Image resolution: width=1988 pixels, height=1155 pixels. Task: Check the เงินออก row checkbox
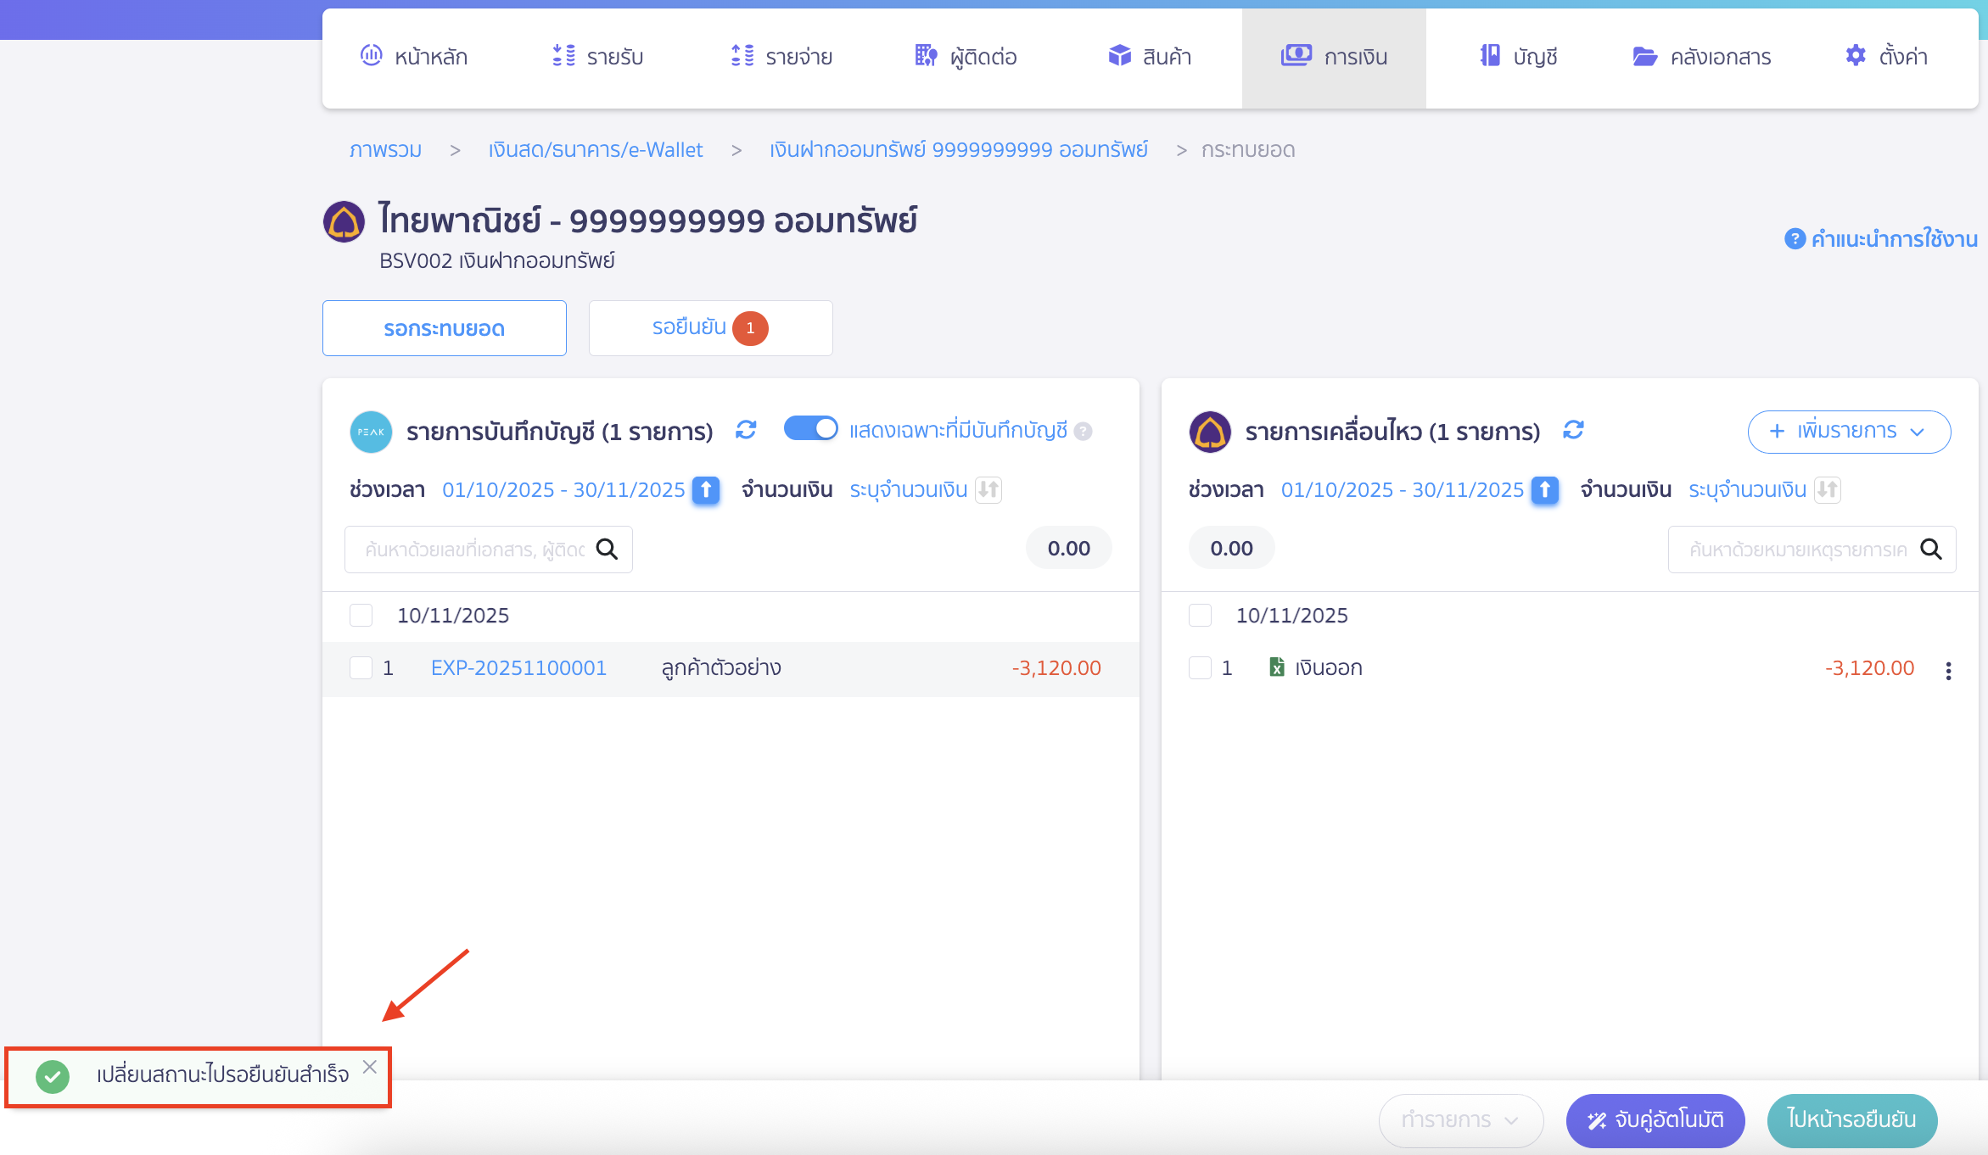1201,667
